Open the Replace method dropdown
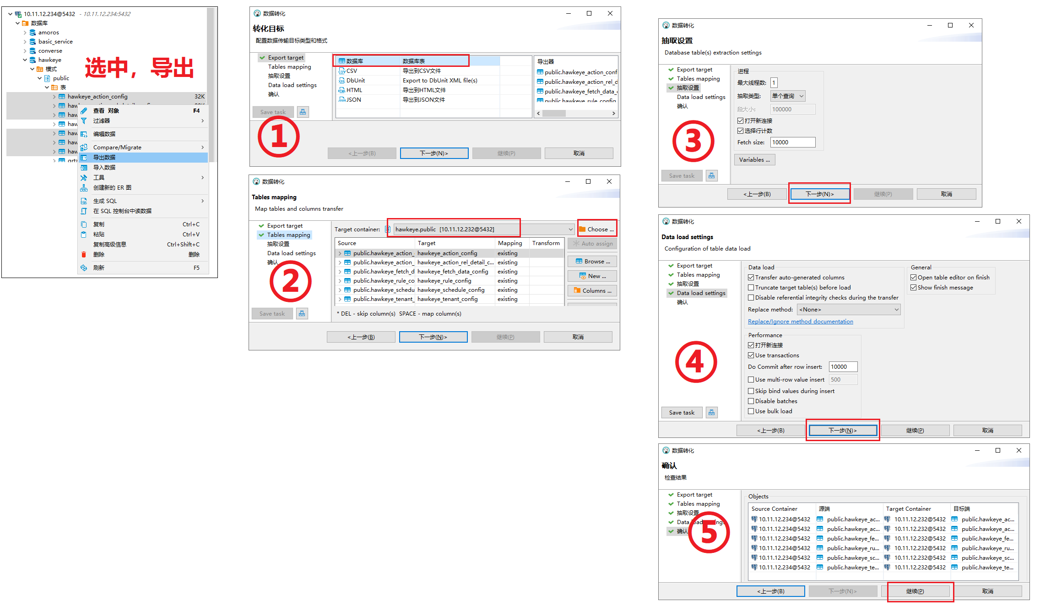The width and height of the screenshot is (1040, 612). (x=849, y=310)
